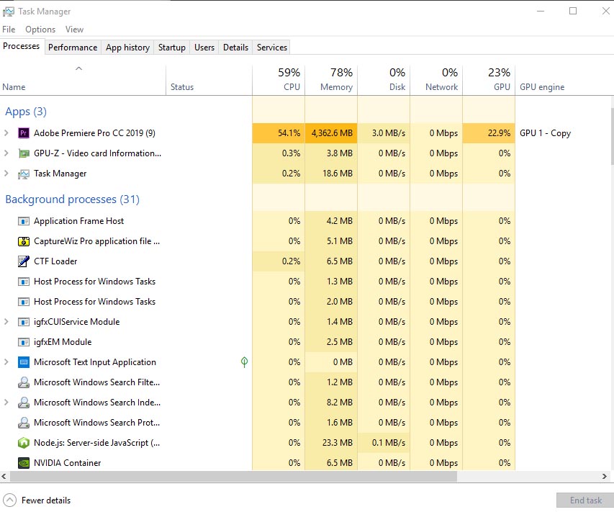This screenshot has height=512, width=614.
Task: Click the igfxEM Module icon
Action: tap(24, 342)
